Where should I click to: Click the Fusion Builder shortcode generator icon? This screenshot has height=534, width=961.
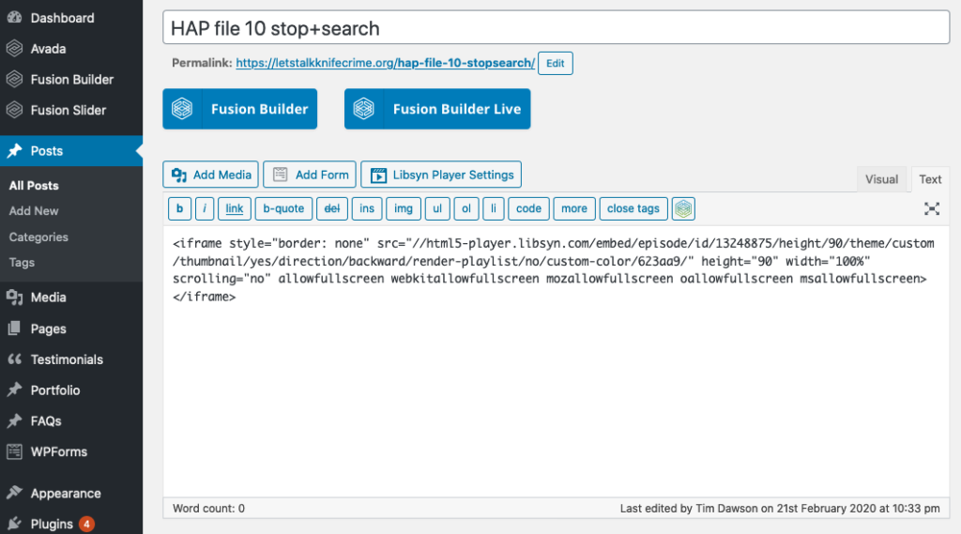(683, 209)
